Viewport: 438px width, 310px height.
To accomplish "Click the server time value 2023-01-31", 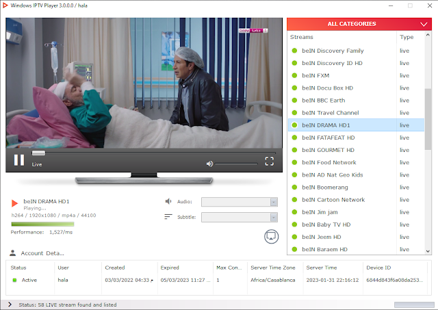I will click(x=333, y=280).
